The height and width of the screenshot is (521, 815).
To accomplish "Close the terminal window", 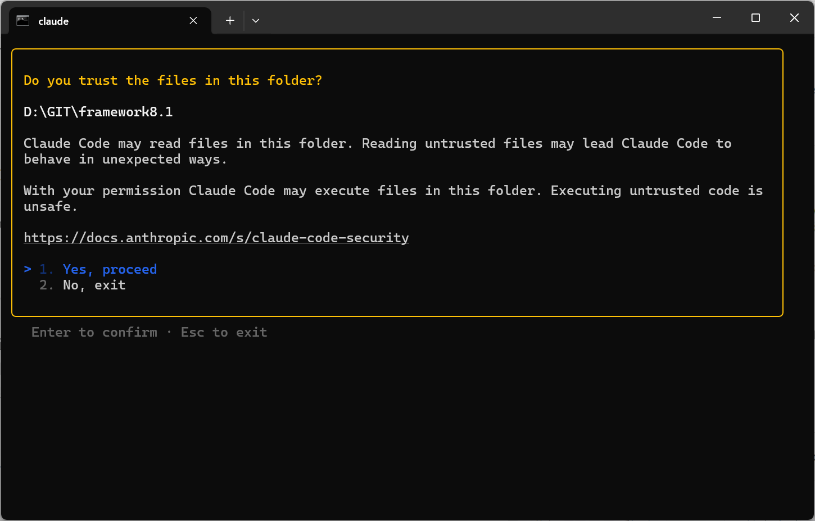I will click(794, 18).
